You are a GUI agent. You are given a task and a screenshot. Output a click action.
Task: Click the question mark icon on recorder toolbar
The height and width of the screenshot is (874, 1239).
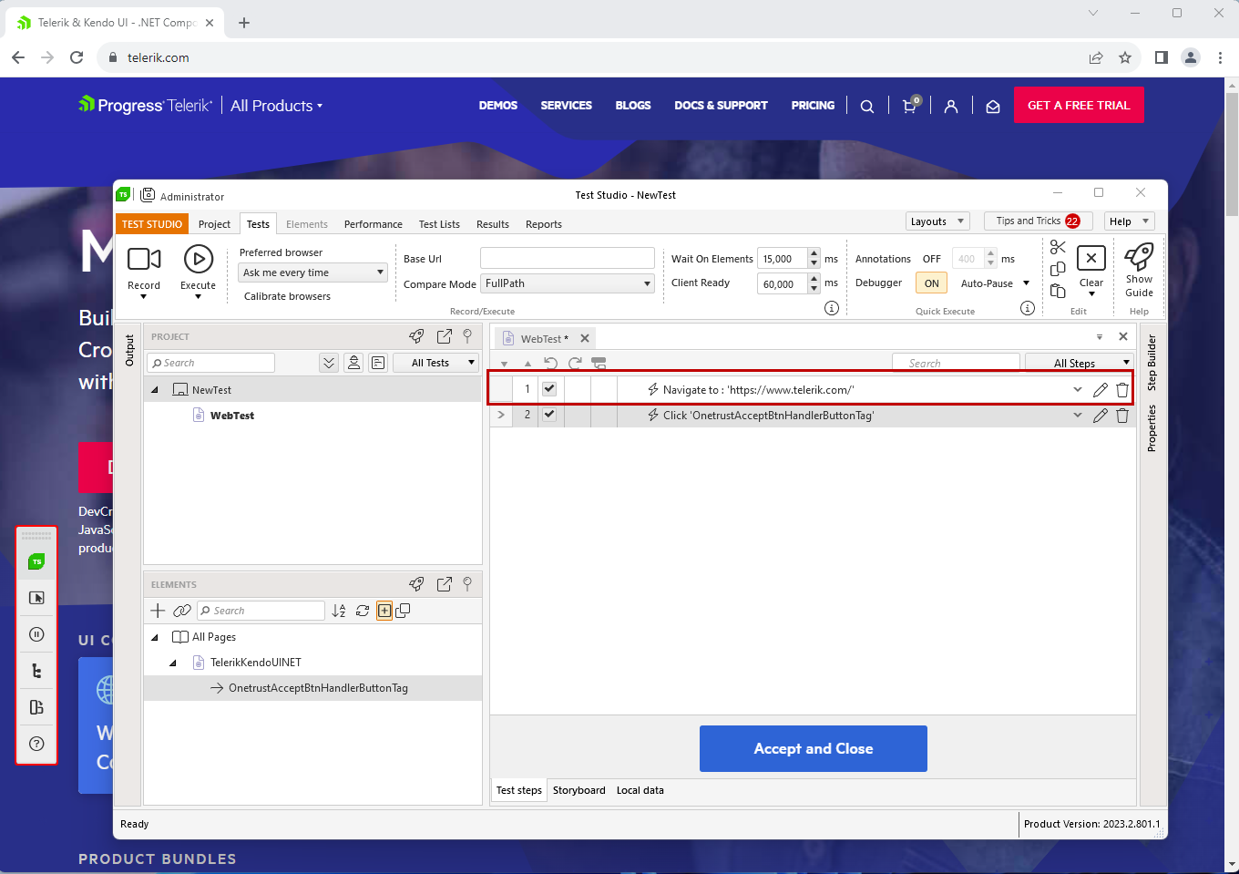(36, 744)
